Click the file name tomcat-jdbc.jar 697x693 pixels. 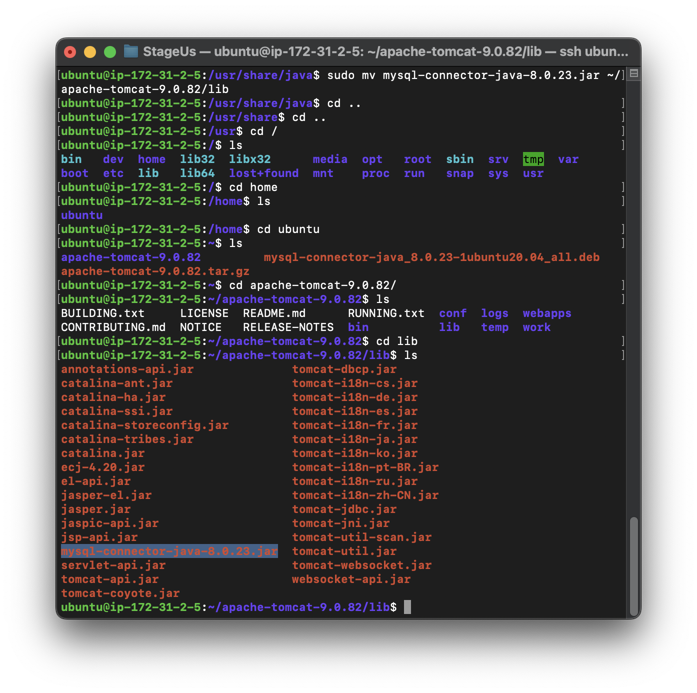(344, 509)
